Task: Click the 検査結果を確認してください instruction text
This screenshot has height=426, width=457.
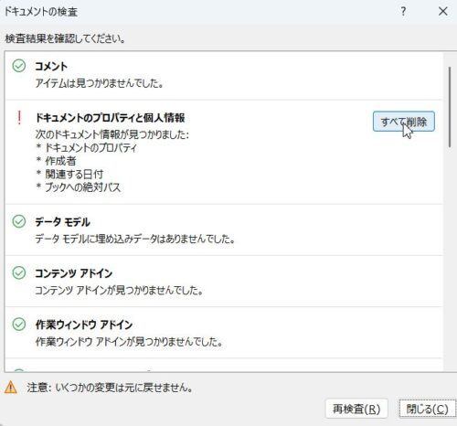Action: pyautogui.click(x=65, y=38)
